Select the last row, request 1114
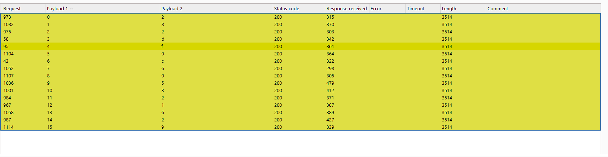This screenshot has height=157, width=608. tap(8, 127)
